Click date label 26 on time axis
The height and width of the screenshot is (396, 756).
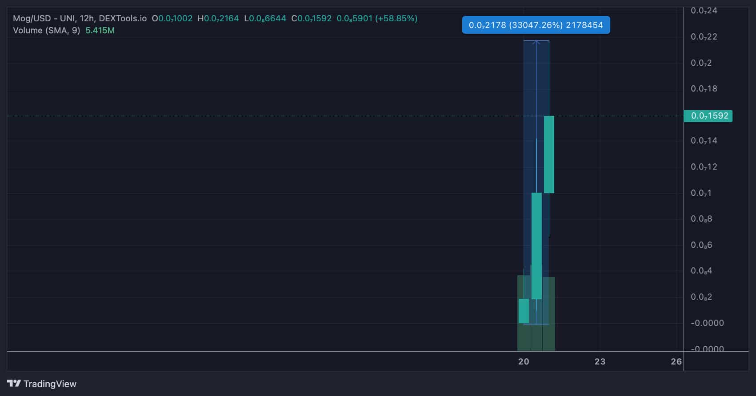point(676,362)
